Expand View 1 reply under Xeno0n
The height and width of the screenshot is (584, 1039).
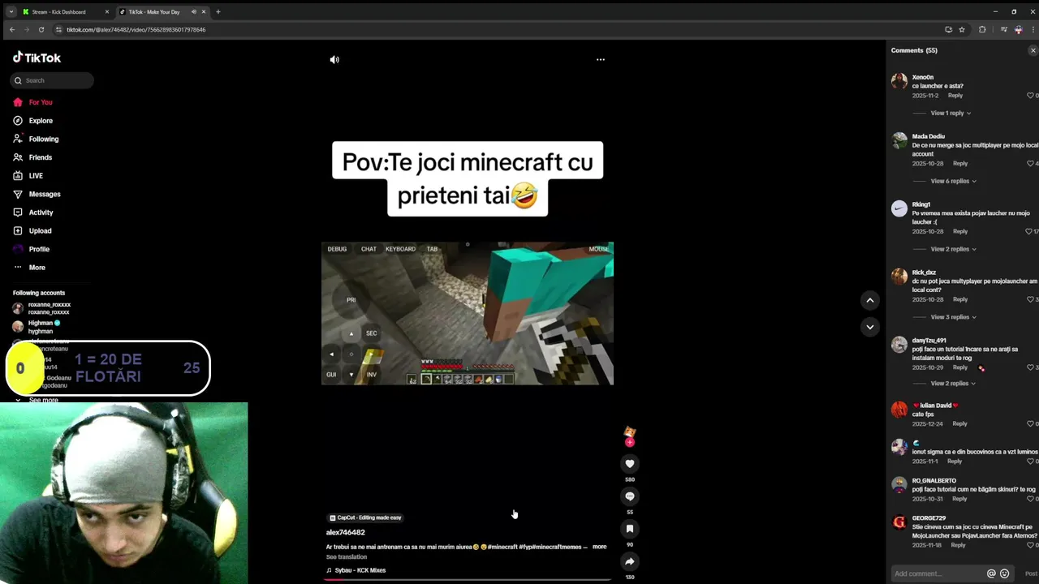pyautogui.click(x=951, y=114)
